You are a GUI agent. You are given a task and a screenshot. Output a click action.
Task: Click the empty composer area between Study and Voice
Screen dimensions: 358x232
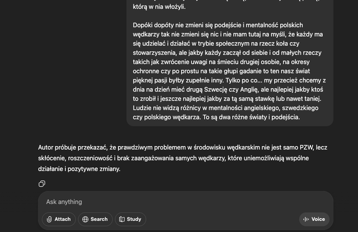click(x=224, y=219)
